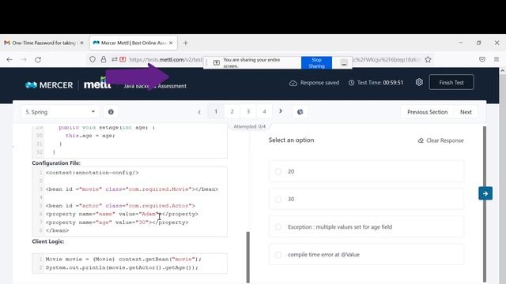This screenshot has width=506, height=284.
Task: Click the Mercer logo
Action: click(x=49, y=85)
